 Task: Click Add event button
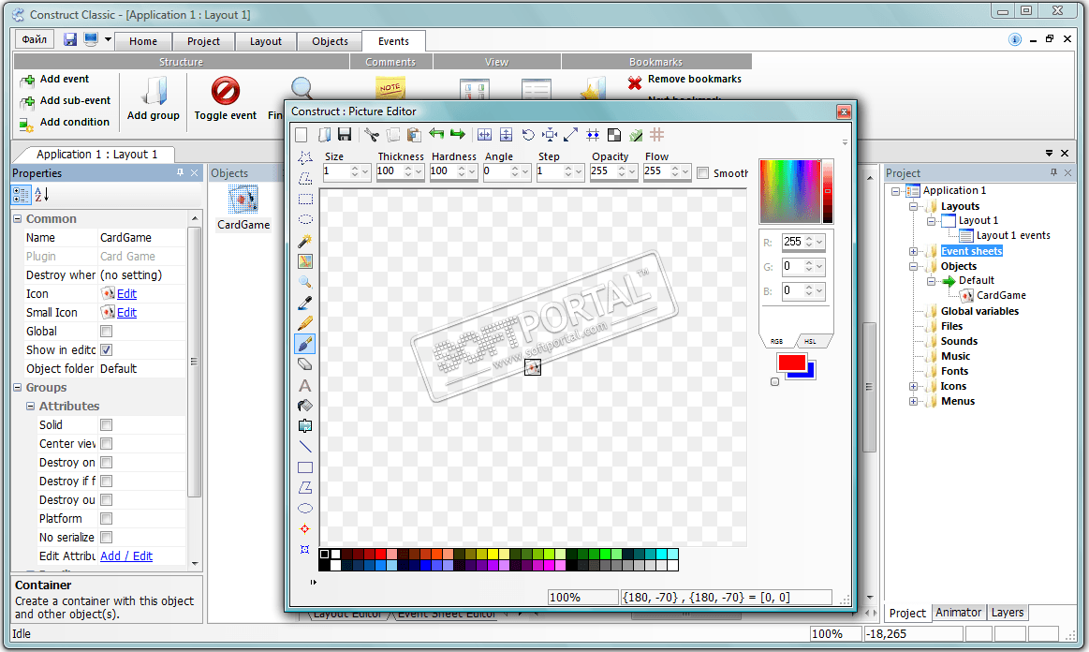point(55,80)
